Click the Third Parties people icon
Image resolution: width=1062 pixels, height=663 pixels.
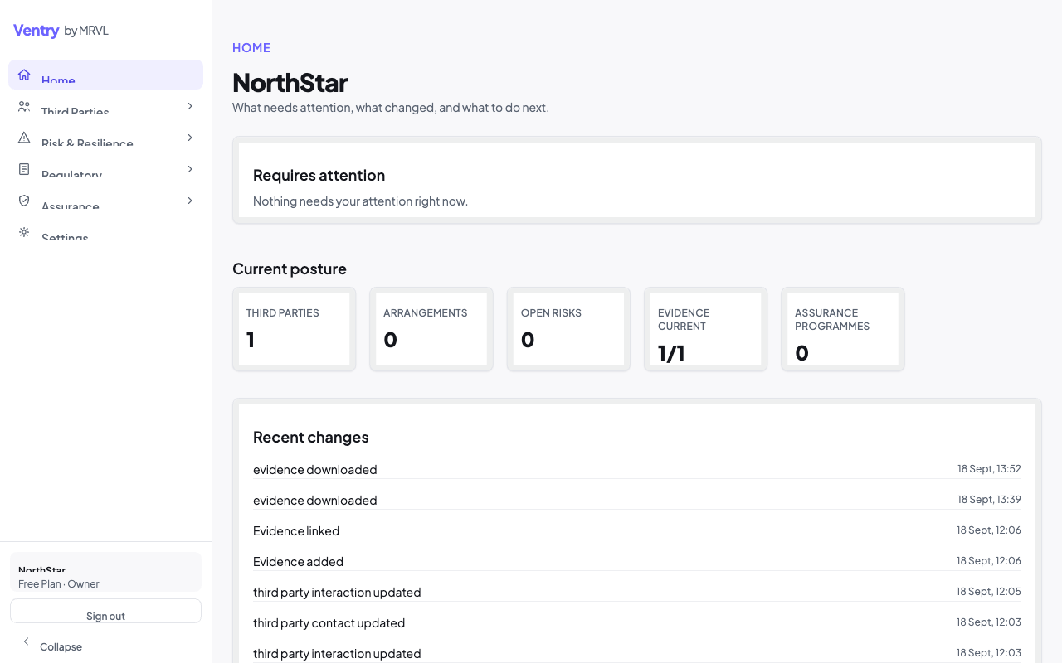(24, 106)
